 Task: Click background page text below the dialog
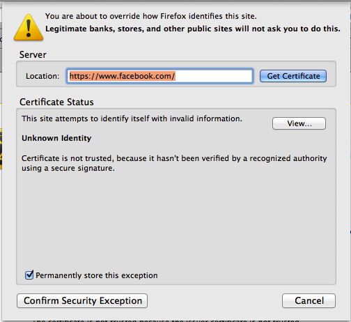coord(166,321)
